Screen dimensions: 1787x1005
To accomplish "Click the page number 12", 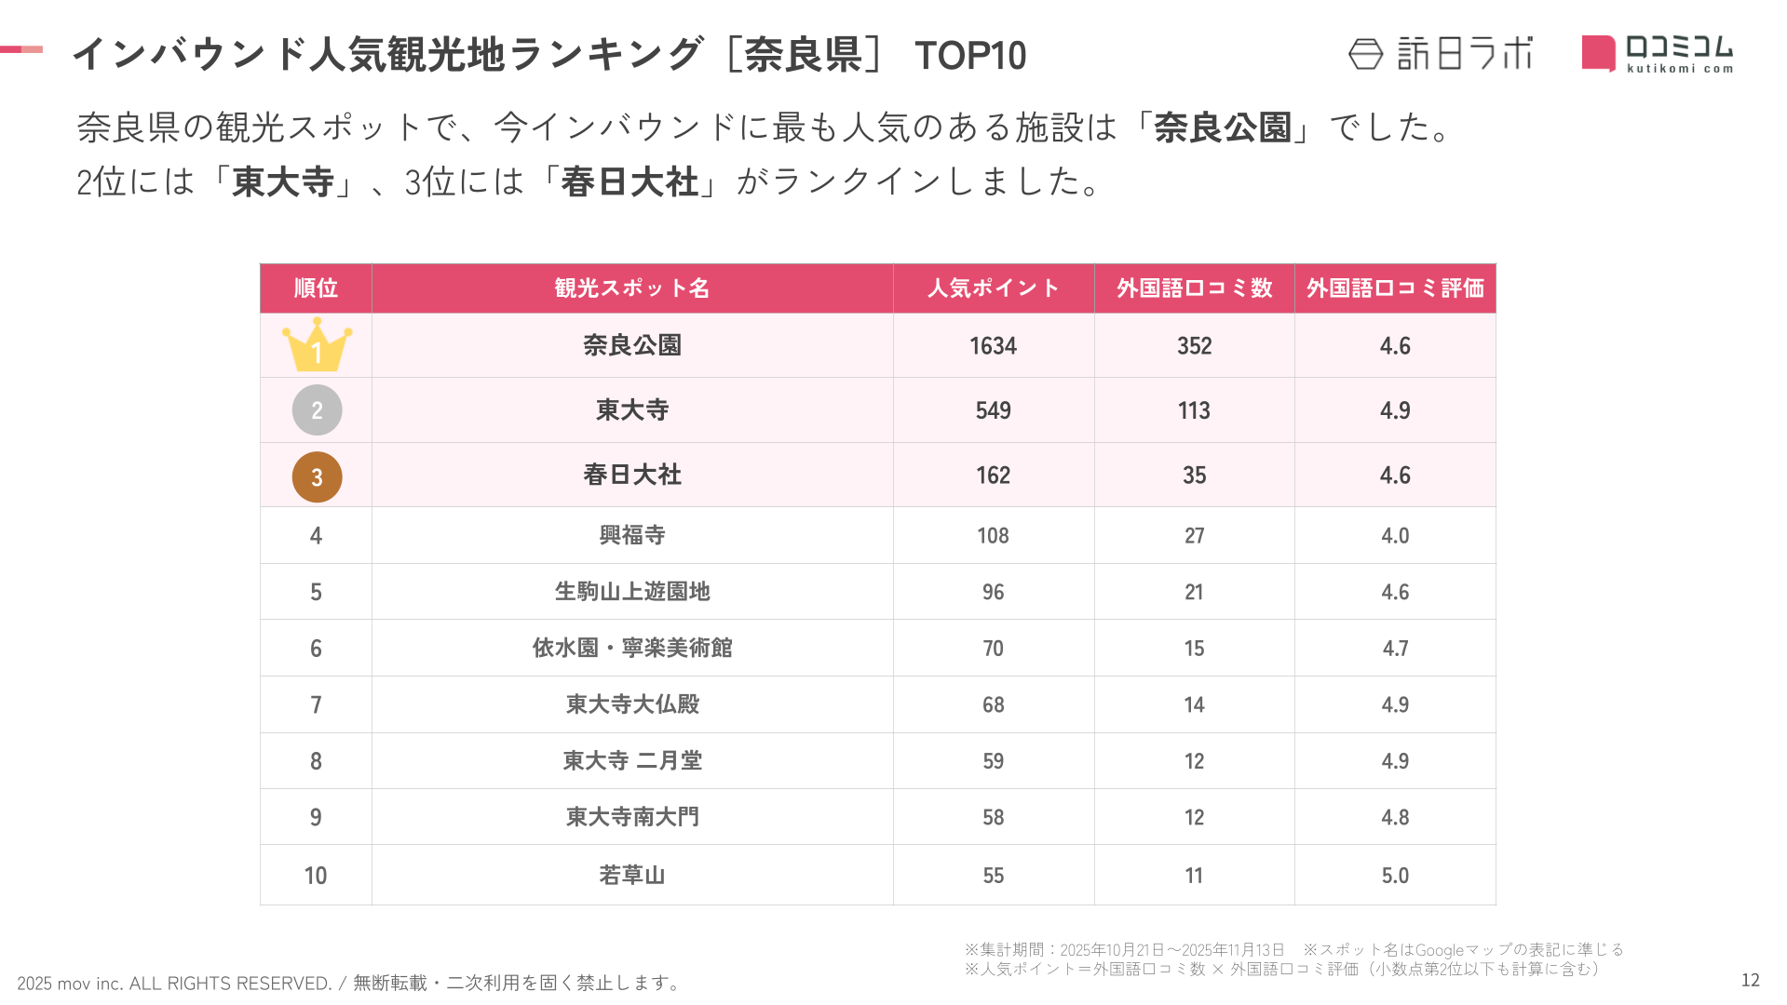I will (x=1750, y=980).
